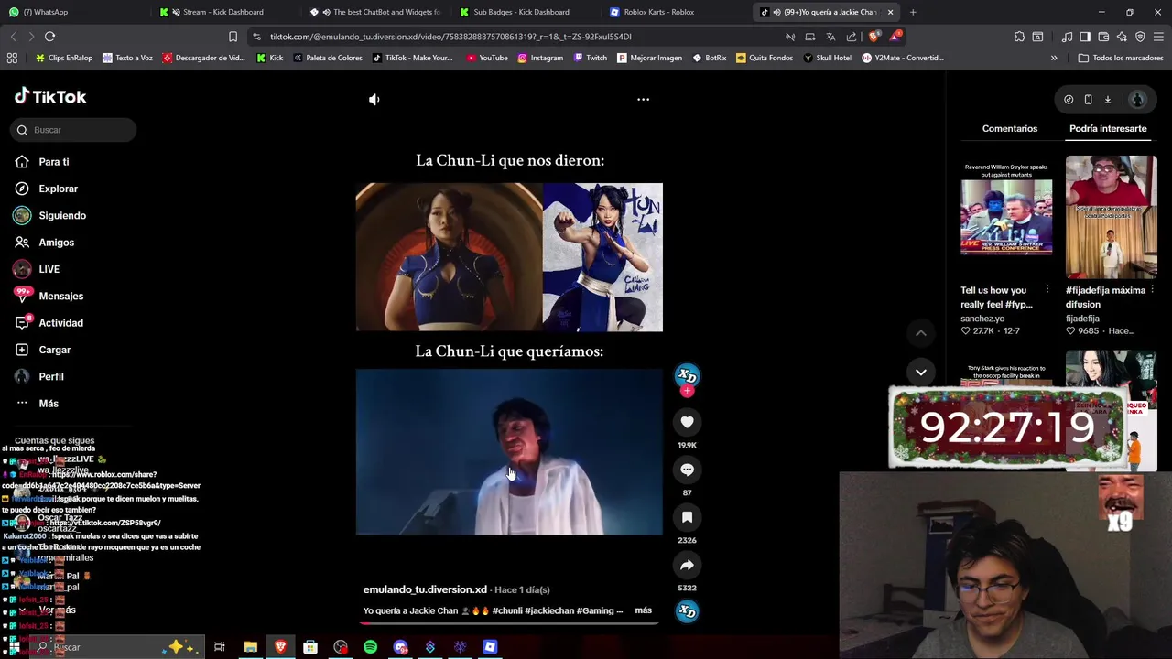The width and height of the screenshot is (1172, 659).
Task: Click the phone app icon in top-right pill
Action: point(1088,100)
